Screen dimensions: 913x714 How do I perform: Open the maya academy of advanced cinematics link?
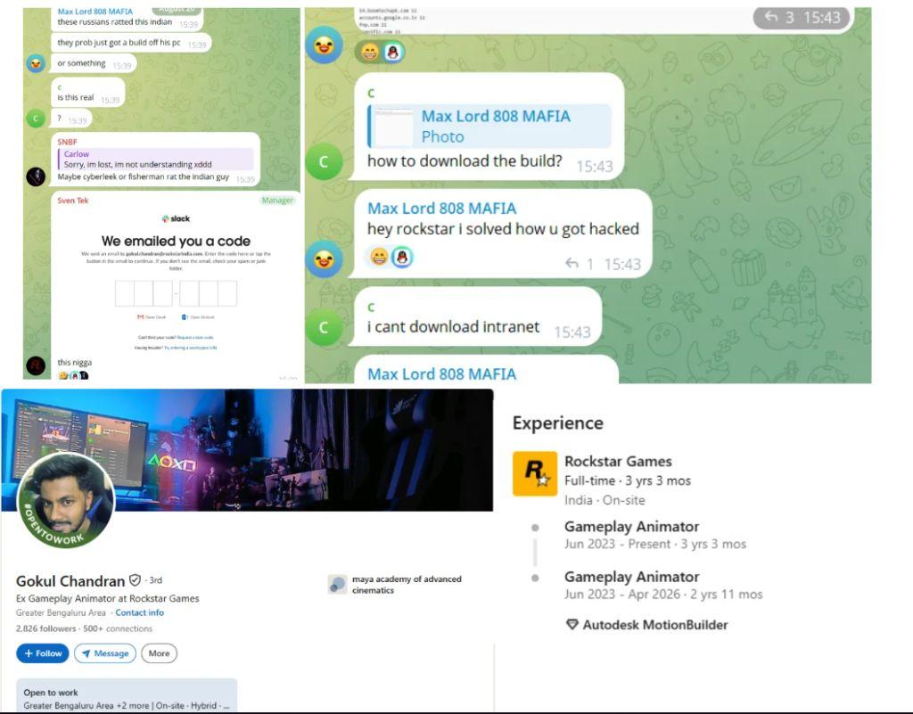[x=407, y=584]
